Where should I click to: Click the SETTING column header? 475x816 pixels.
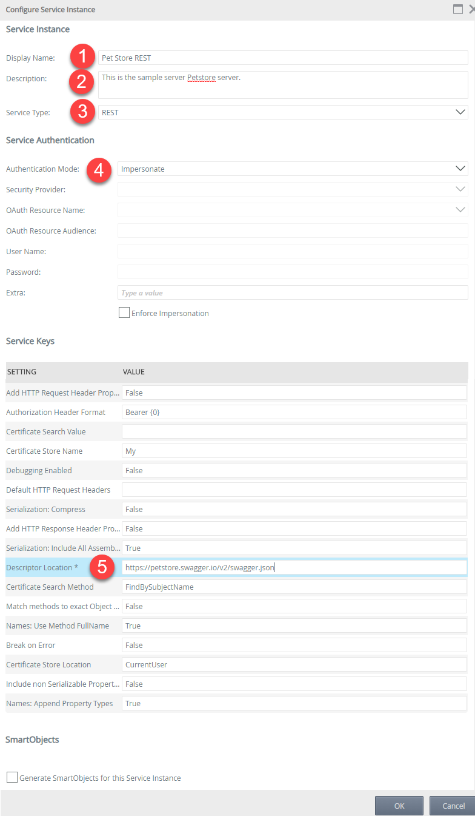(22, 372)
